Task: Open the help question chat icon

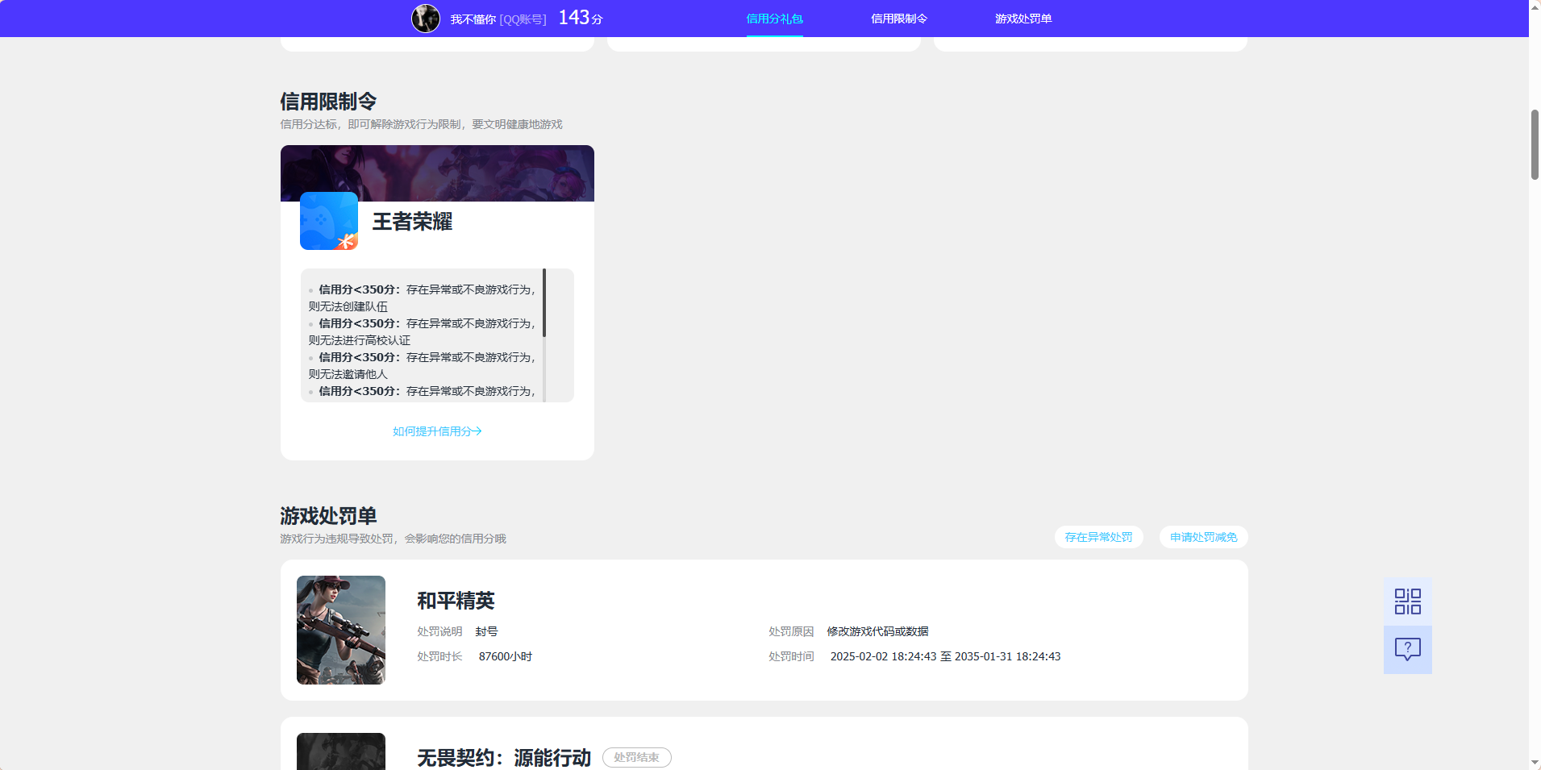Action: (x=1407, y=650)
